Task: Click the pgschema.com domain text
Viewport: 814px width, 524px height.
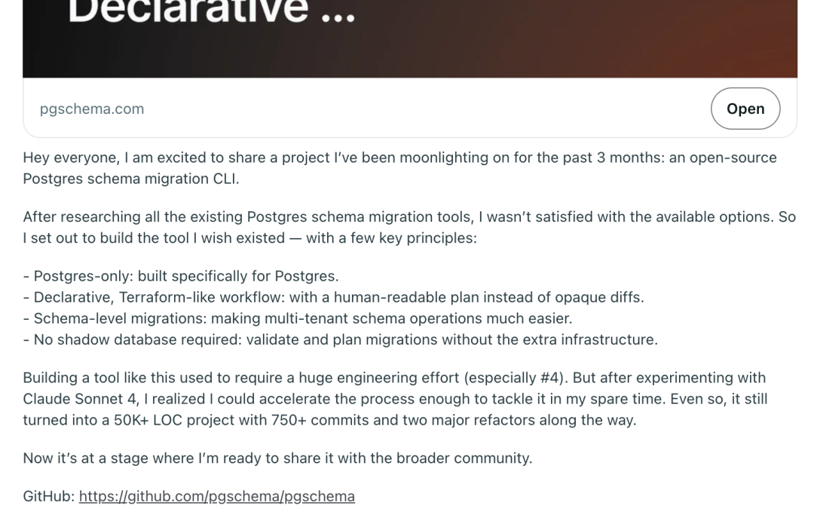Action: click(x=92, y=109)
